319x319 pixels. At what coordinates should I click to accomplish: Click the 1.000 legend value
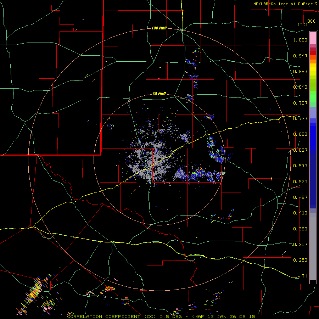(300, 40)
